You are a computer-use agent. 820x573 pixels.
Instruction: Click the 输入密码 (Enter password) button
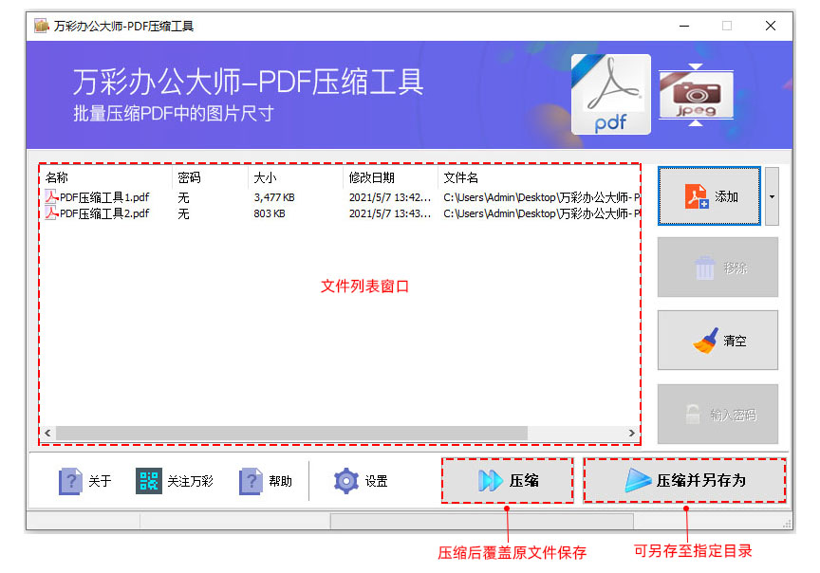point(717,414)
